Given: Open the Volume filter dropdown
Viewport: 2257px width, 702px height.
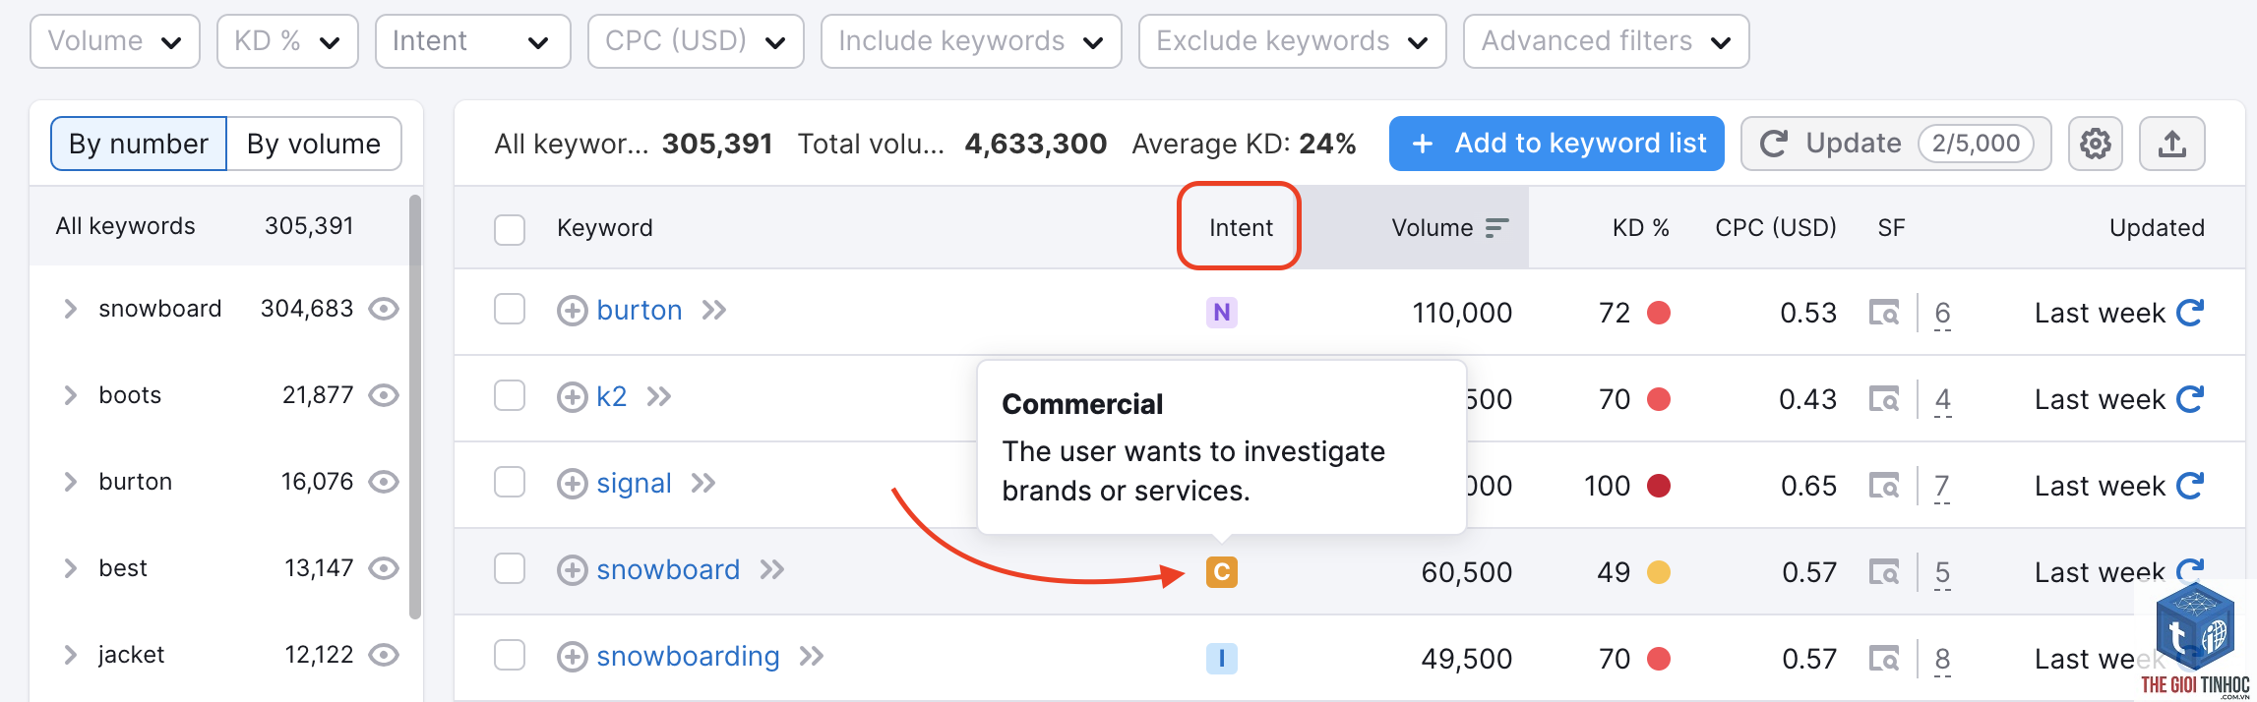Looking at the screenshot, I should 115,41.
